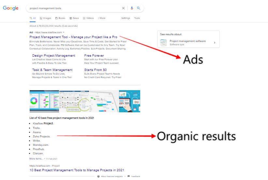Click the Zoho Projects list item
This screenshot has height=180, width=268.
42,136
